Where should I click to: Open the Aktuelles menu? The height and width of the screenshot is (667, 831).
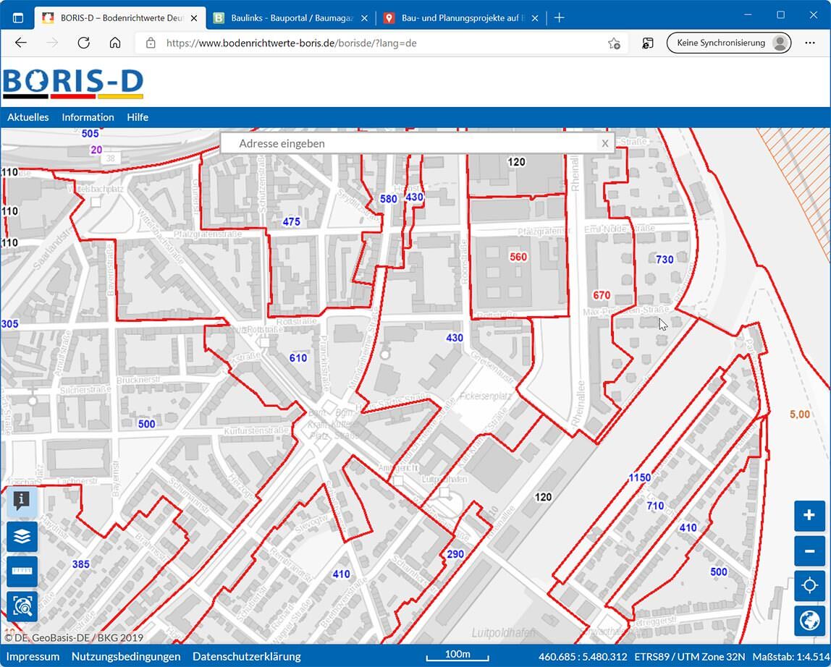(x=28, y=117)
